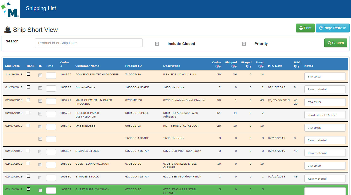Uncheck starred Rank box for order 105752
Image resolution: width=351 pixels, height=195 pixels.
coord(28,189)
